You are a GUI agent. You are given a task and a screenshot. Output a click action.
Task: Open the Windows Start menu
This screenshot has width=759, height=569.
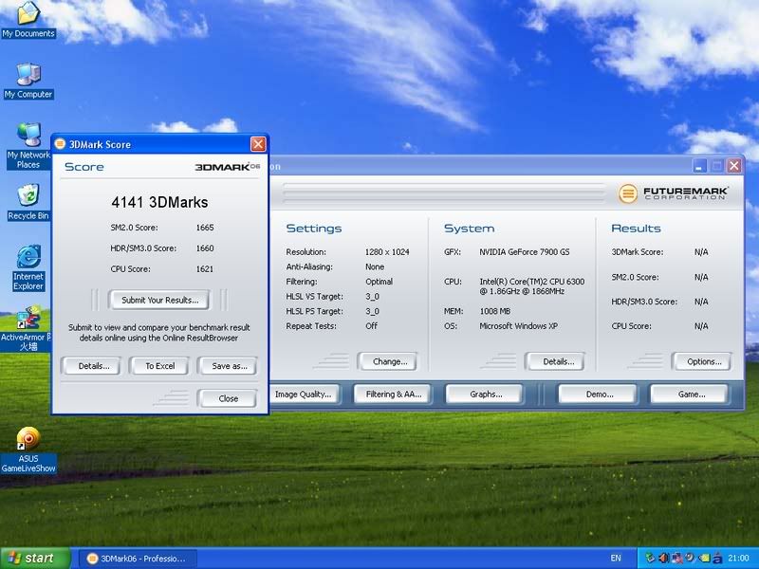tap(35, 558)
